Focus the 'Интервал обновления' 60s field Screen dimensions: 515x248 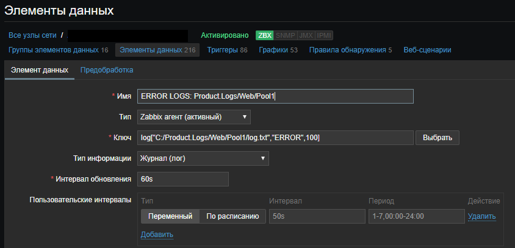coord(183,179)
